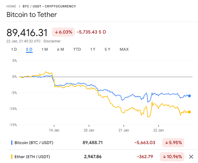Remove Ether comparison with X icon
This screenshot has width=198, height=163.
pyautogui.click(x=191, y=157)
